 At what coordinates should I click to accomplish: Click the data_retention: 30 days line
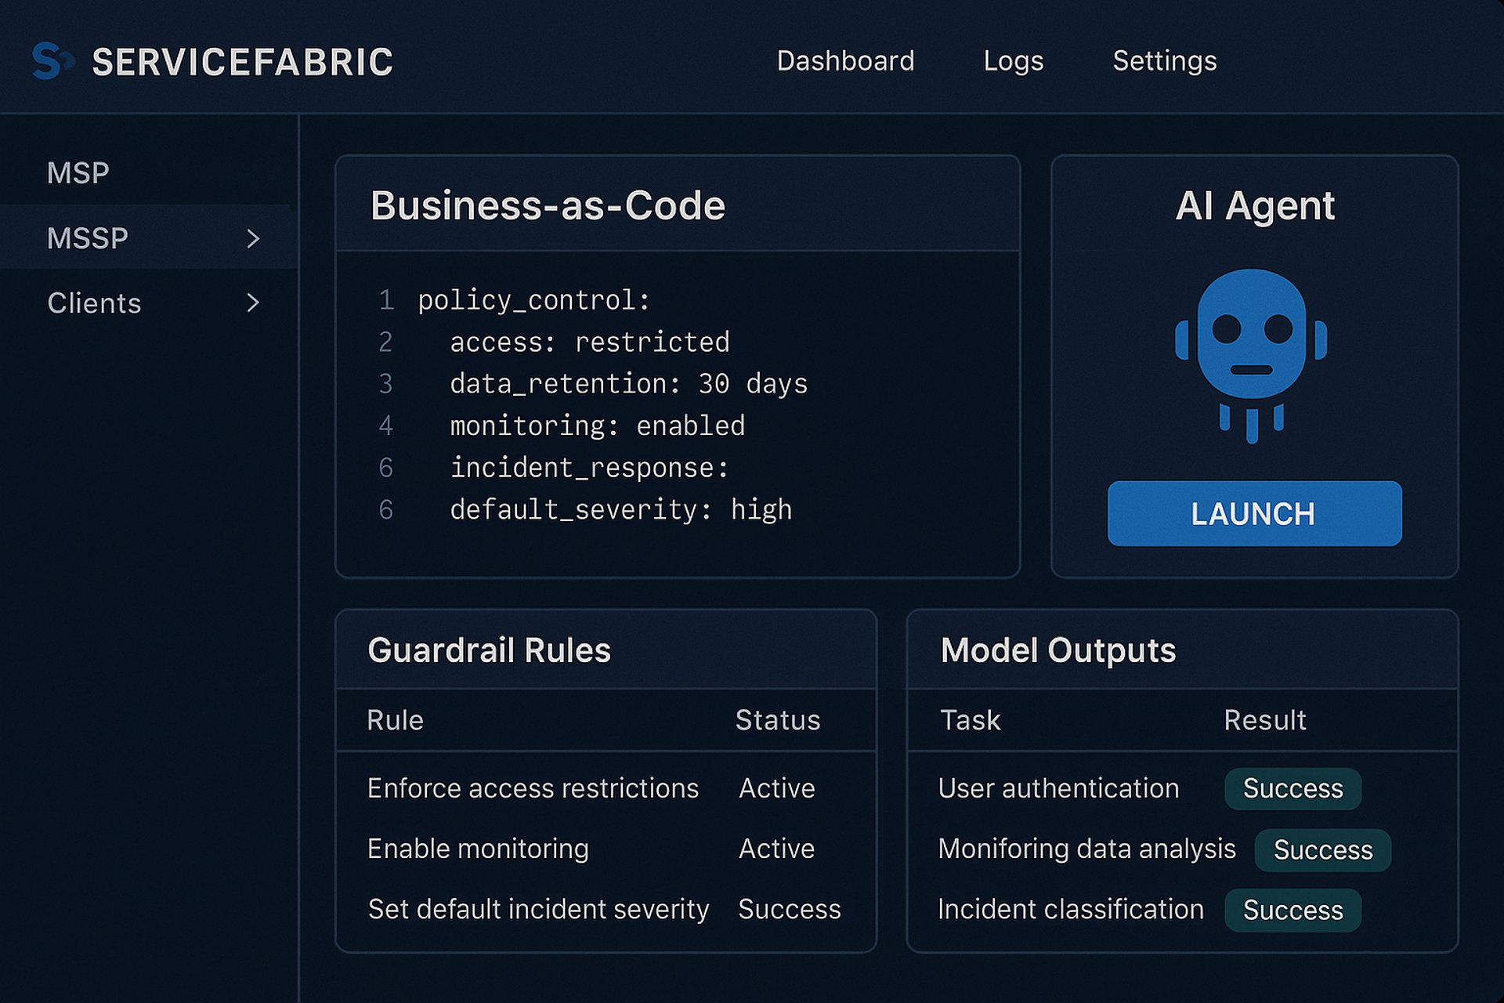pyautogui.click(x=628, y=384)
